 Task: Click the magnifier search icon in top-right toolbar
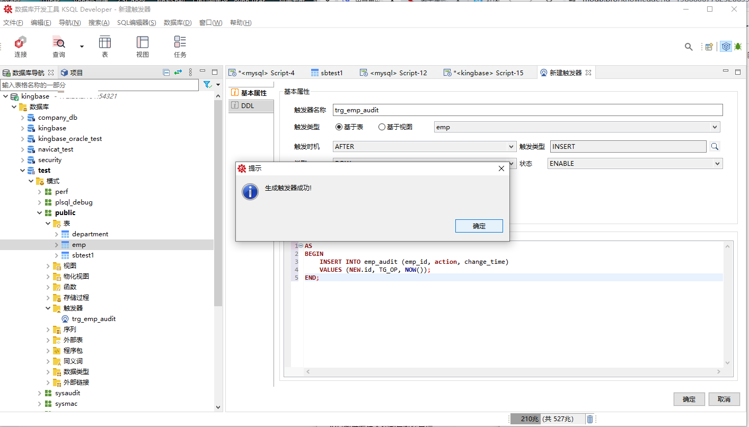(x=689, y=47)
